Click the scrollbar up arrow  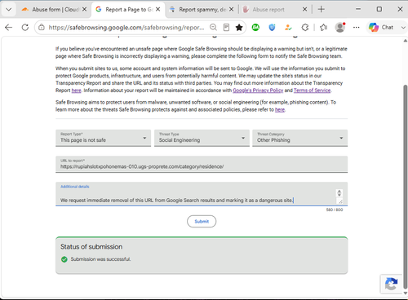pyautogui.click(x=406, y=41)
